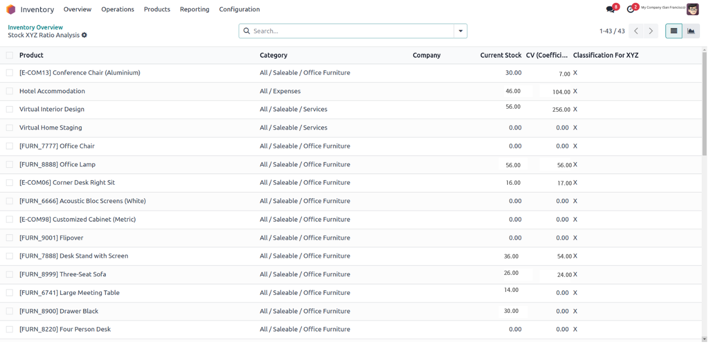
Task: Open the Reporting menu
Action: 195,10
